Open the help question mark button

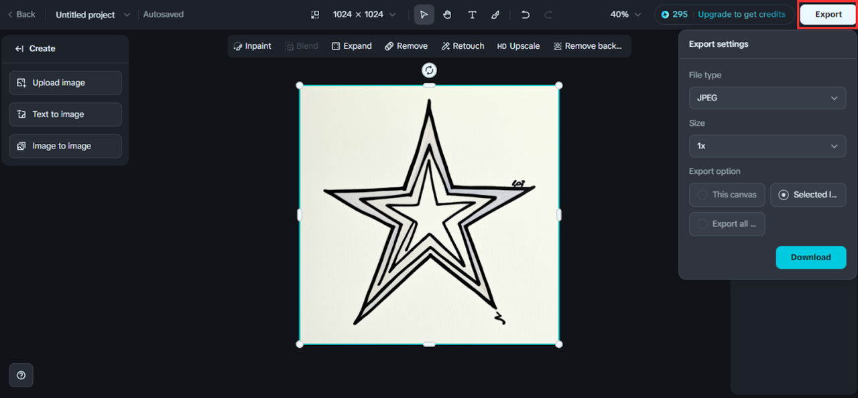click(21, 375)
